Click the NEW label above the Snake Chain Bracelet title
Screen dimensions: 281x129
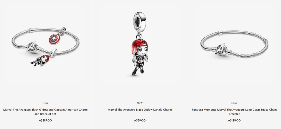tap(234, 103)
